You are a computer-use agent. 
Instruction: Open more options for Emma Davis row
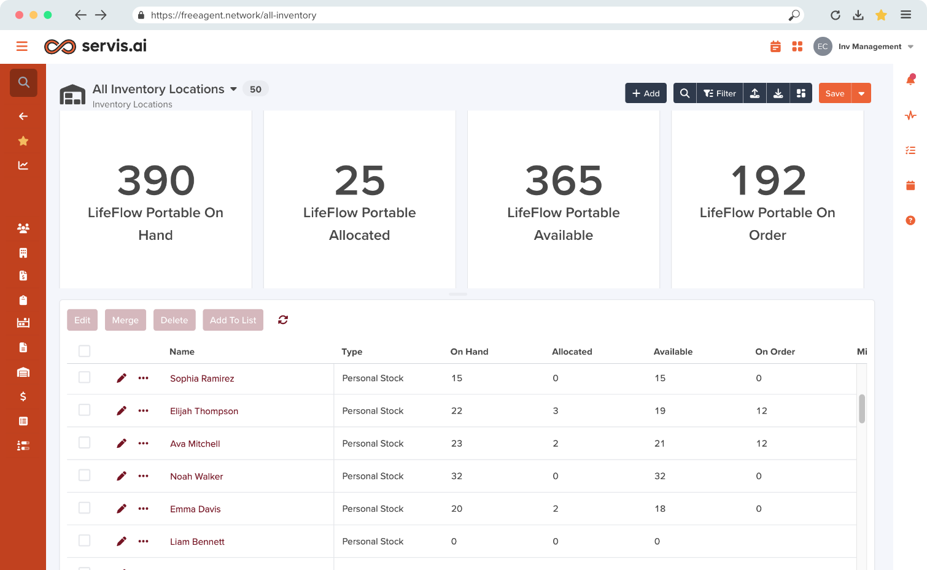144,509
